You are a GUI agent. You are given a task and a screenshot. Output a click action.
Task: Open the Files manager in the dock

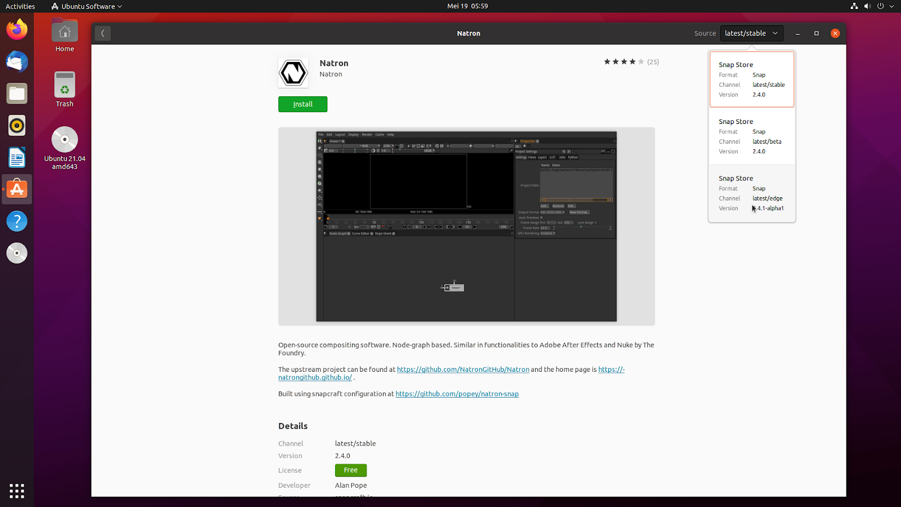tap(17, 94)
